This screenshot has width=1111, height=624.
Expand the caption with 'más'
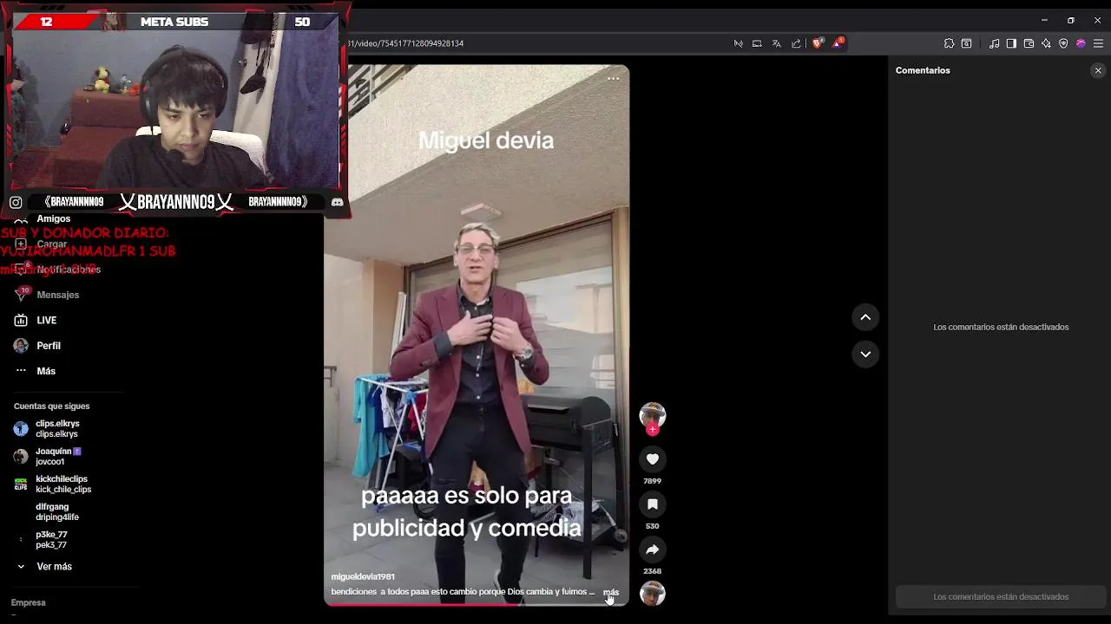point(611,592)
